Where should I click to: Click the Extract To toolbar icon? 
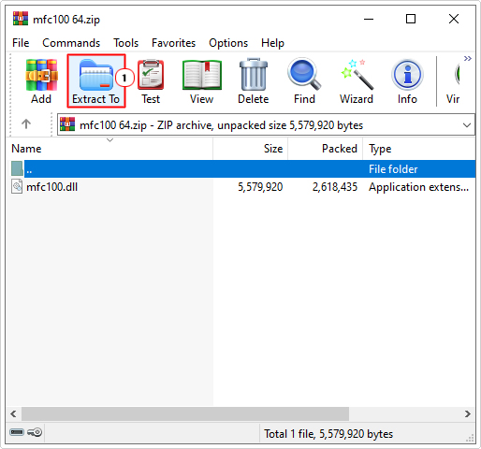click(96, 81)
